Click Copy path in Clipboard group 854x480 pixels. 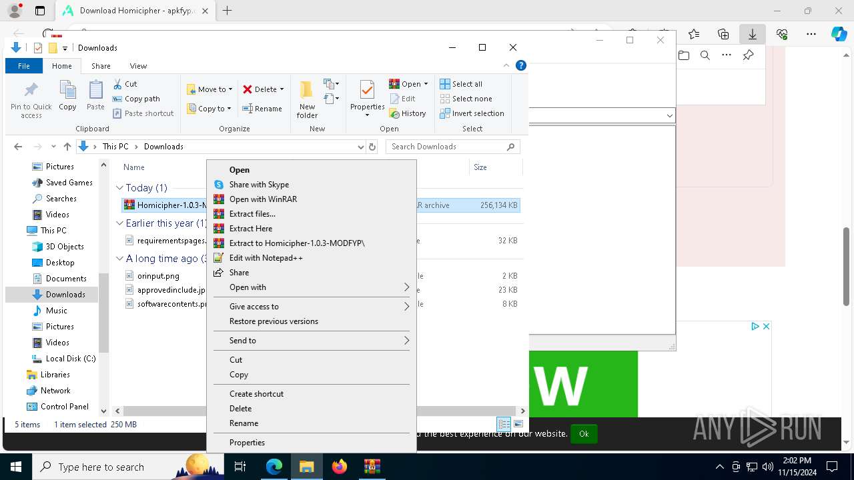(136, 99)
